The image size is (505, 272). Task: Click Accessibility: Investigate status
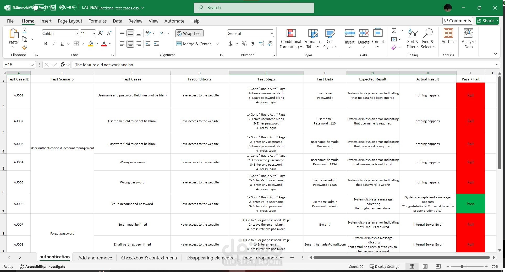click(x=42, y=266)
